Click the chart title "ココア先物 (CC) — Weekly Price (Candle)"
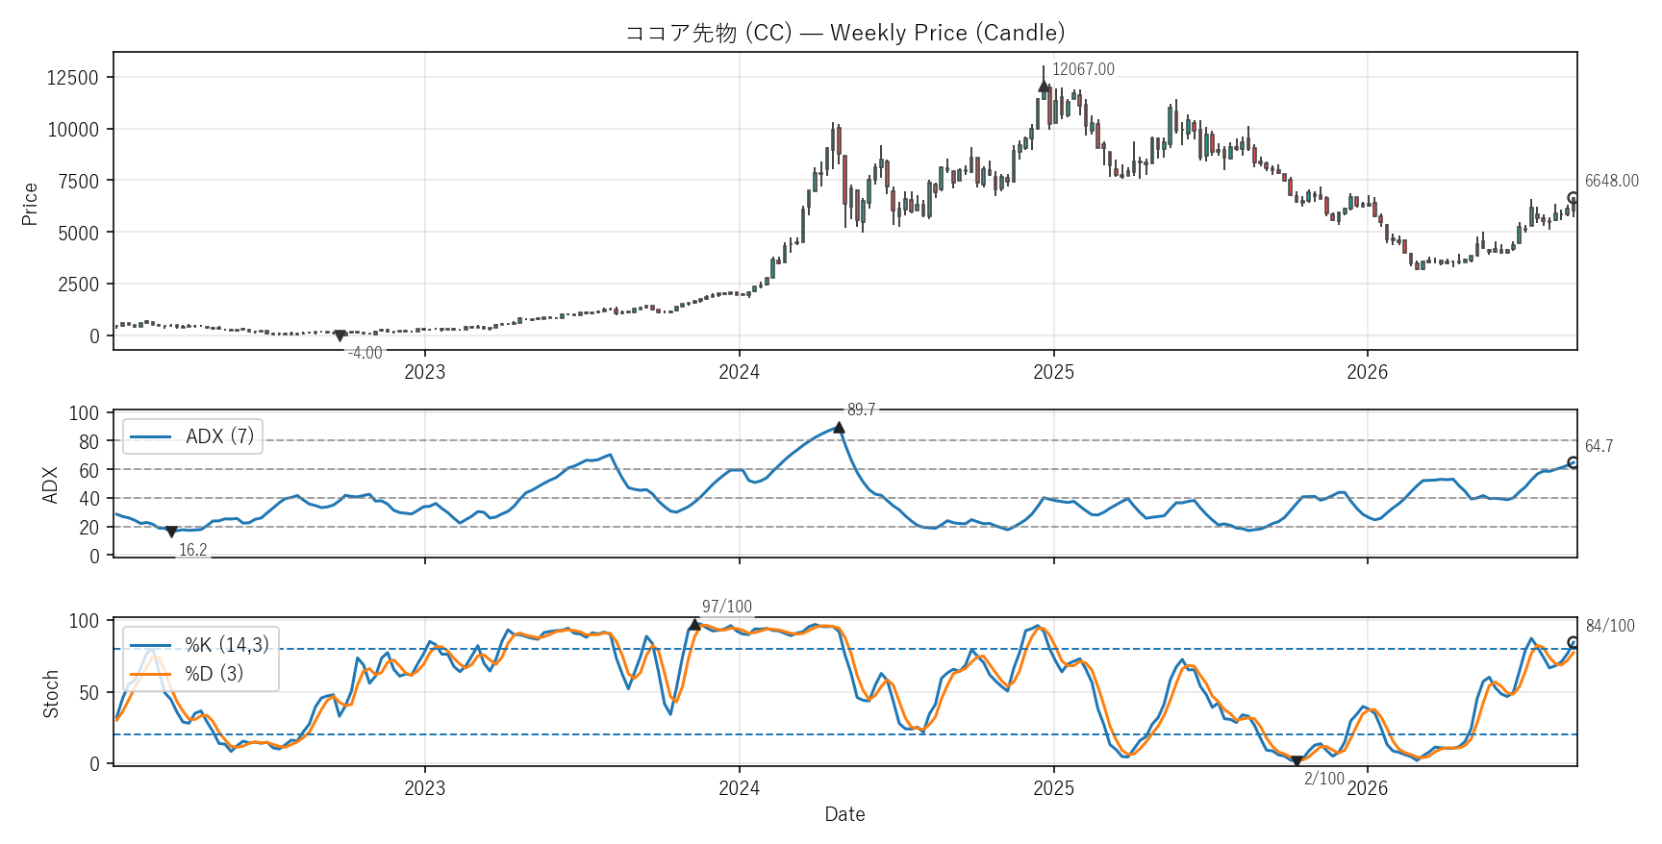 pyautogui.click(x=844, y=33)
